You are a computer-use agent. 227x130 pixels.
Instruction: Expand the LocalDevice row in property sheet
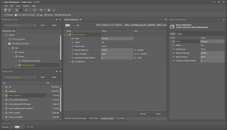(69, 62)
